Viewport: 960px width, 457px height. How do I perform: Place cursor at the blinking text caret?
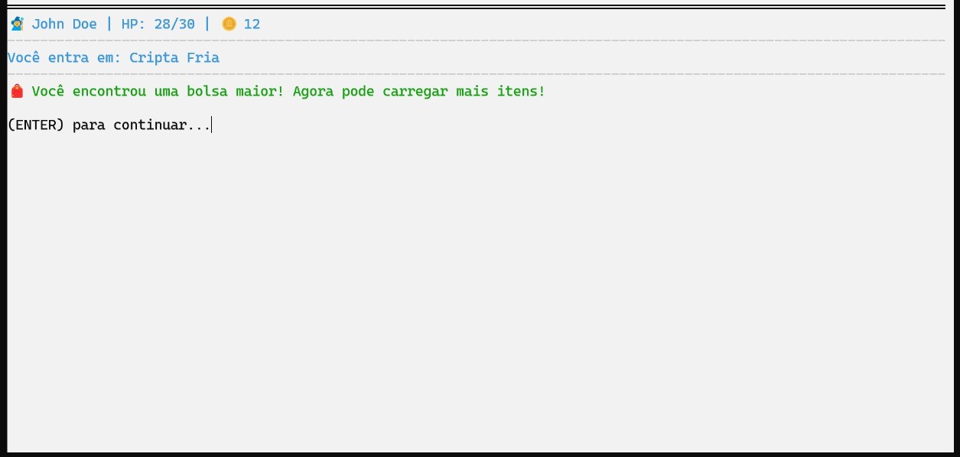211,125
